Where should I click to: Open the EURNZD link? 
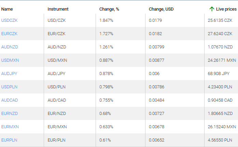[x=10, y=114]
